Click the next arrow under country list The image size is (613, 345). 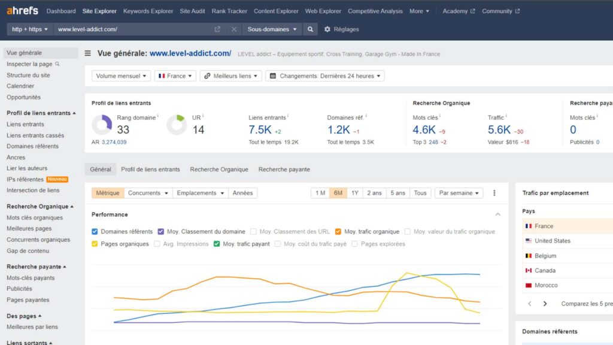pyautogui.click(x=545, y=304)
